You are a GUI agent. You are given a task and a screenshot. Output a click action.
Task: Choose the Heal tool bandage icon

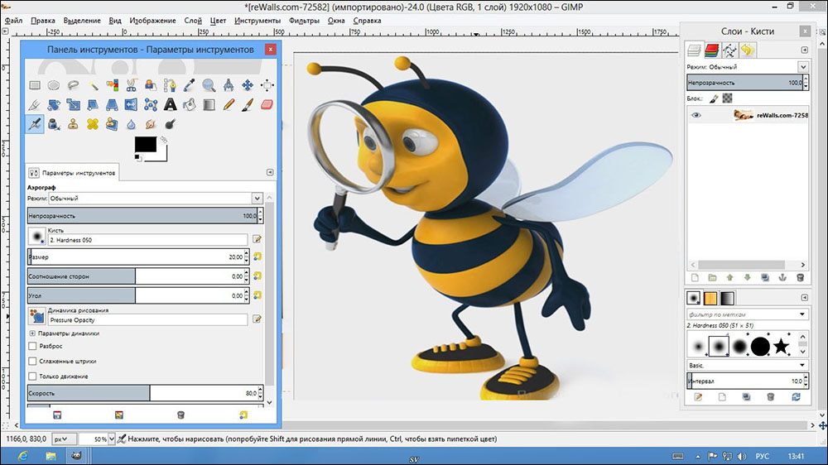tap(92, 124)
